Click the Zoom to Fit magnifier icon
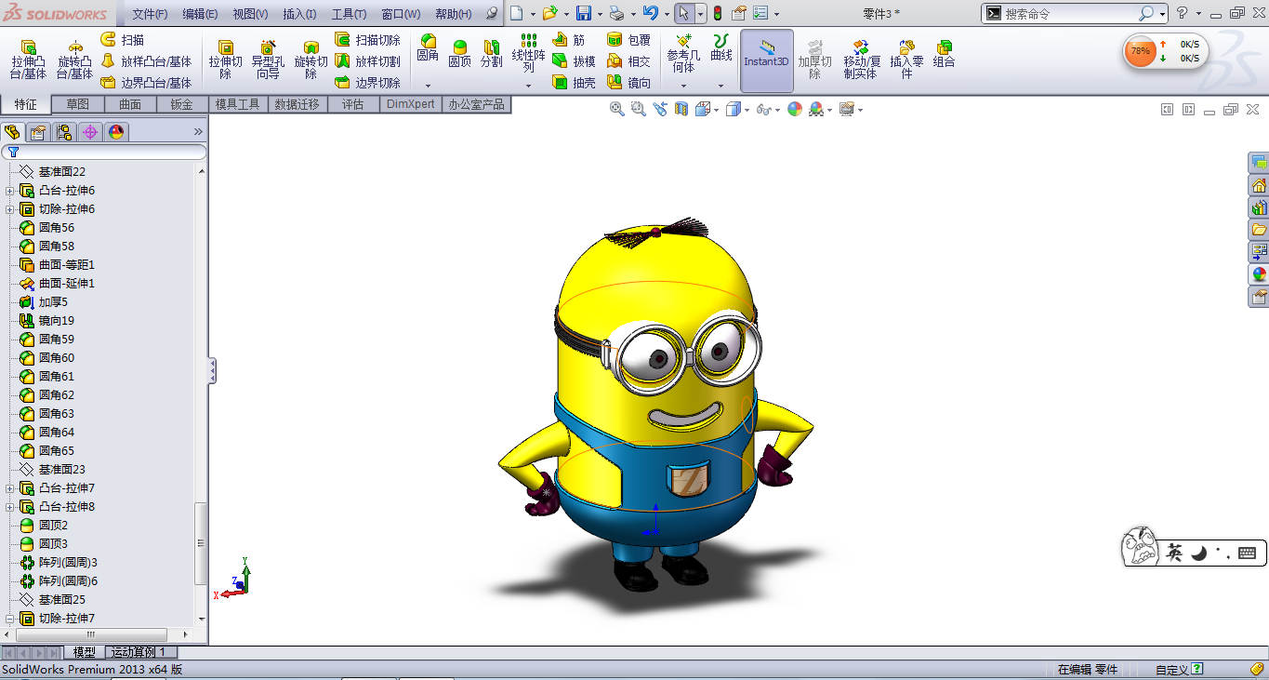 click(x=616, y=109)
